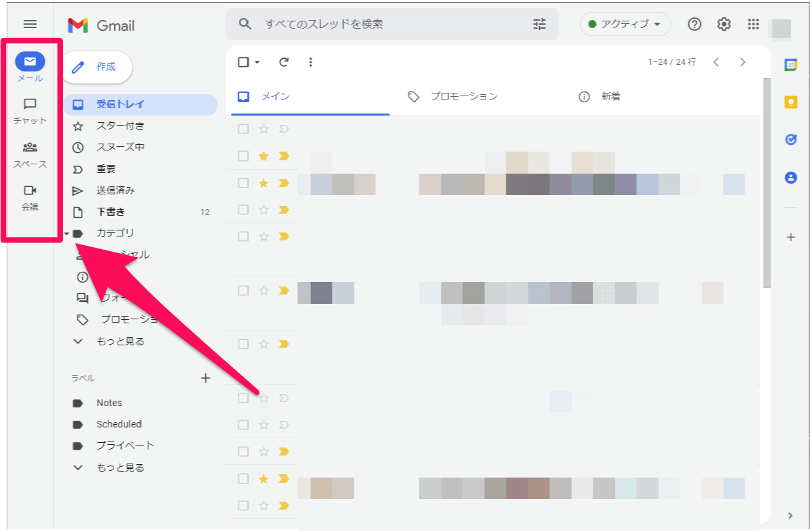Click the account avatar at top right
This screenshot has height=531, width=810.
tap(781, 28)
